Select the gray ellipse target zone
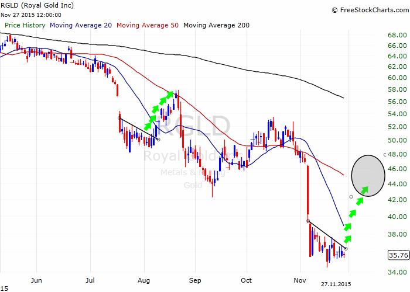This screenshot has height=292, width=410. click(x=368, y=176)
